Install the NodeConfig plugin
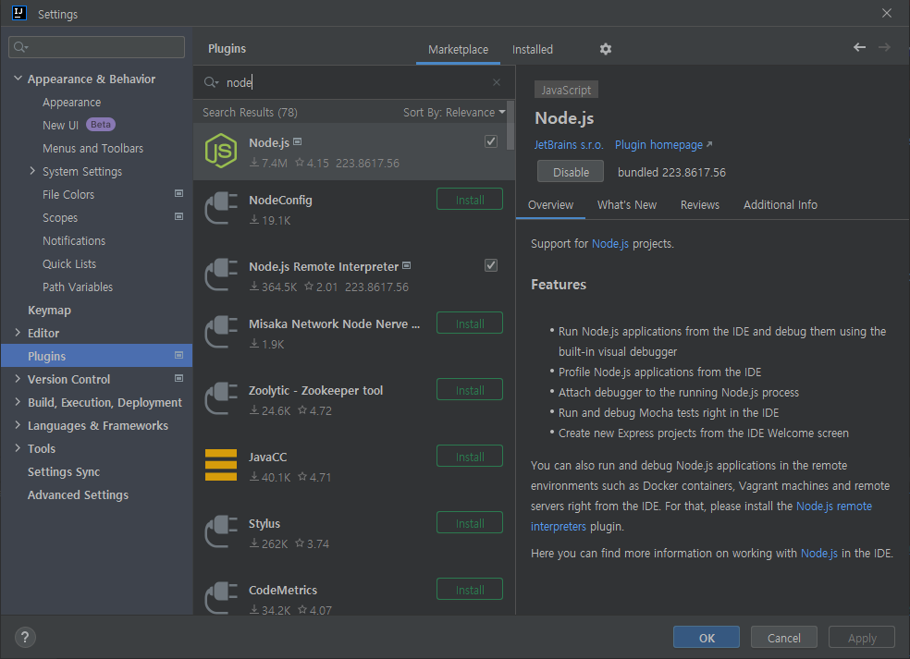 [x=470, y=200]
